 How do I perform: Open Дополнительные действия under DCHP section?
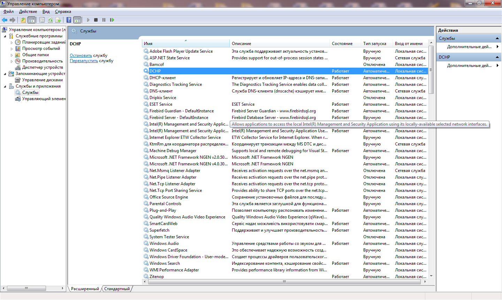point(469,66)
